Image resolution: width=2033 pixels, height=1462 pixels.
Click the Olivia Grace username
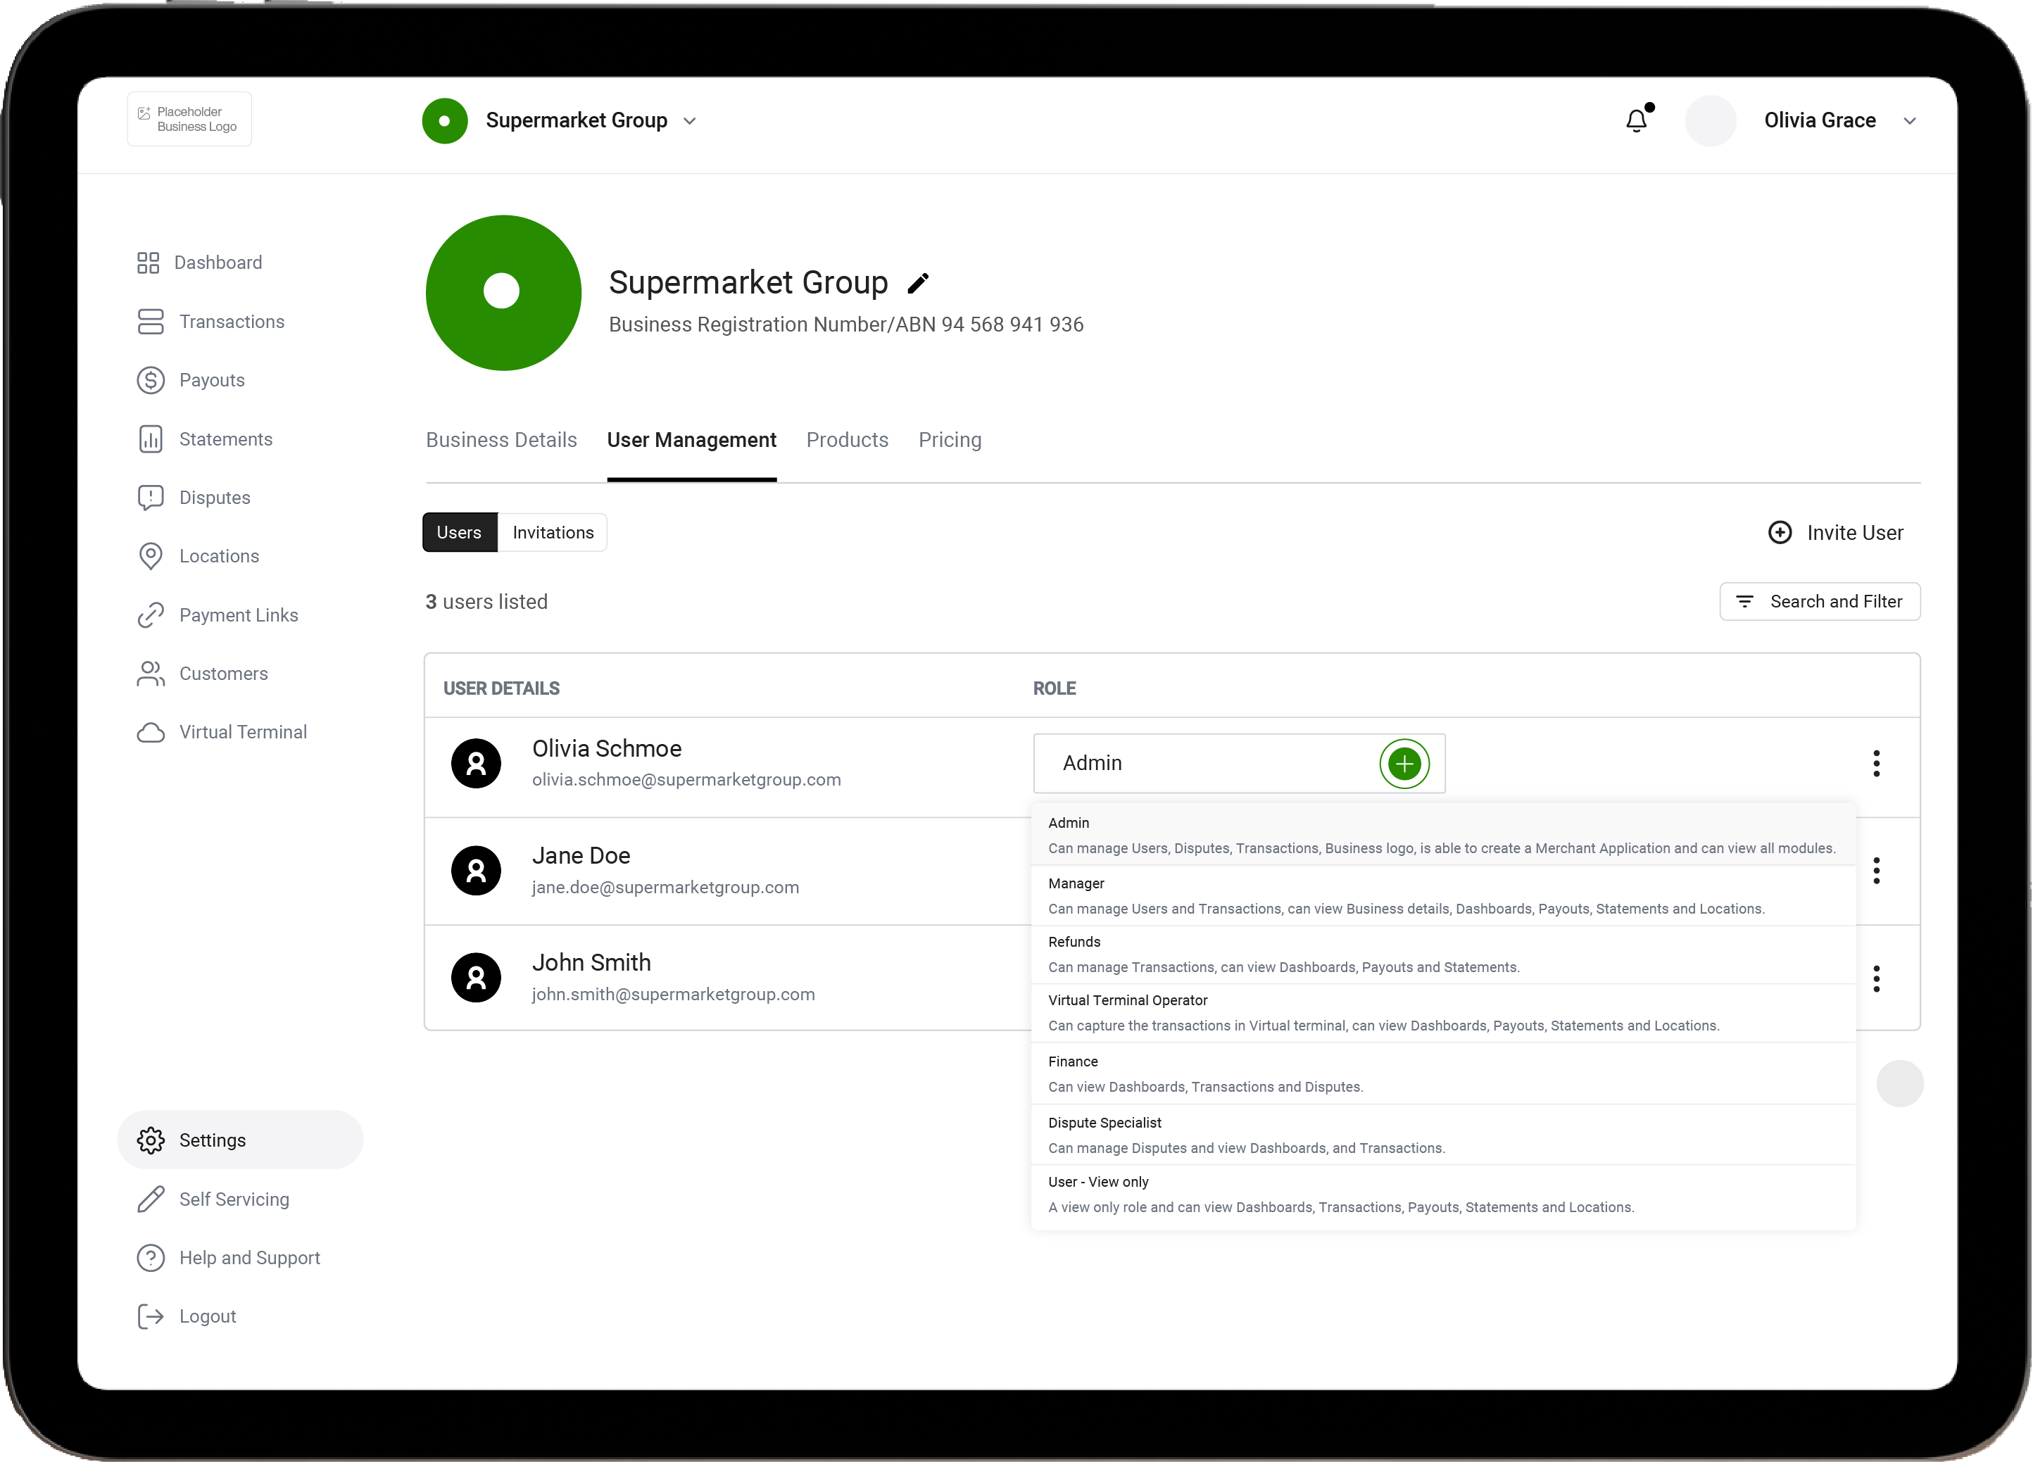click(x=1820, y=121)
